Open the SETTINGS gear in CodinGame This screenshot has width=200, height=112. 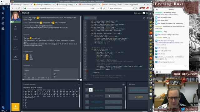coord(15,58)
